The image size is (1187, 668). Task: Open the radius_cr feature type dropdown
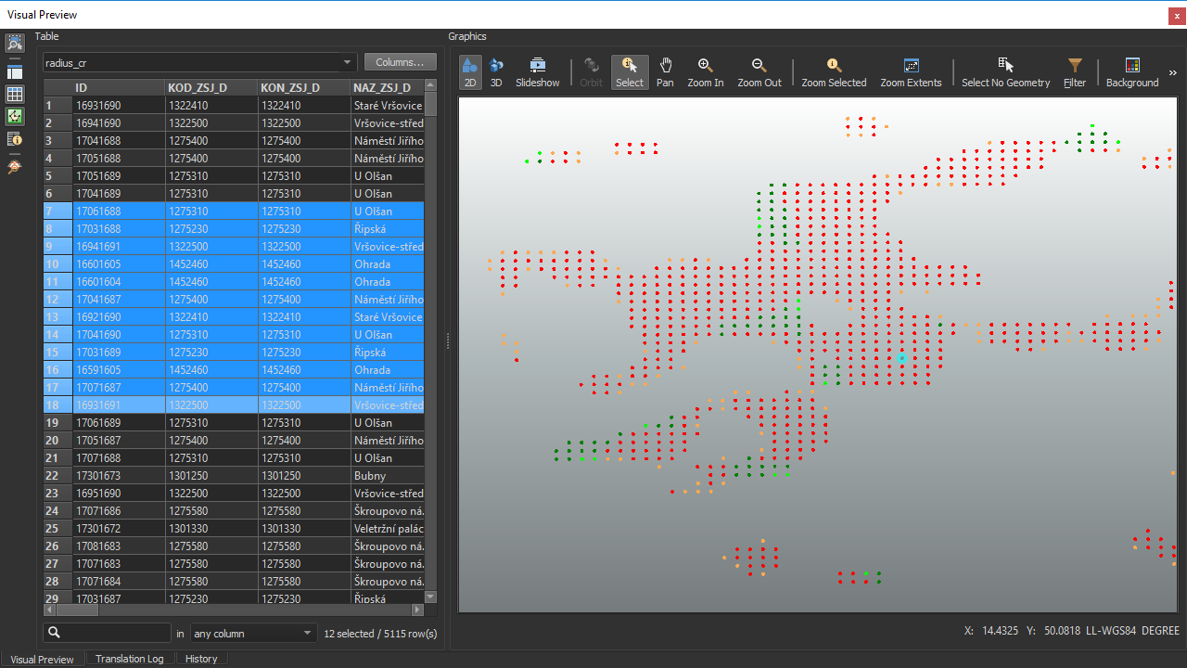199,63
